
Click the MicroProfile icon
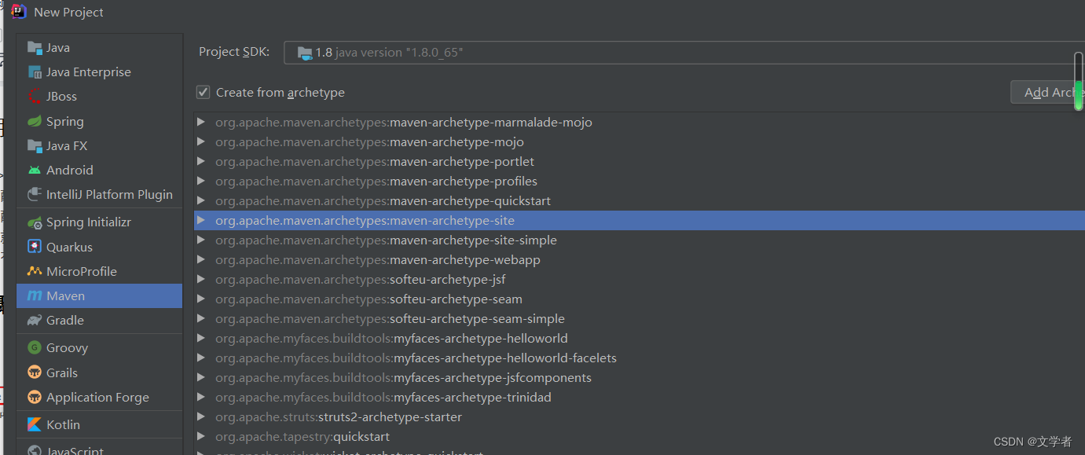click(35, 271)
